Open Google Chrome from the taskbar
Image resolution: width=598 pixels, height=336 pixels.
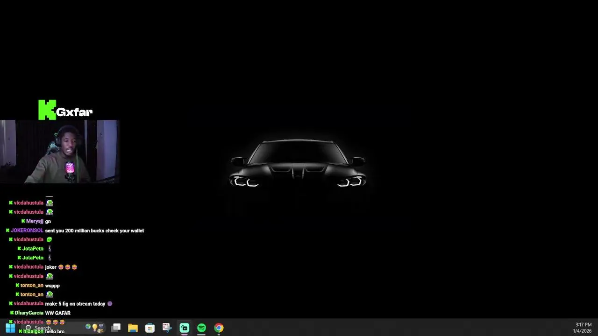[x=219, y=328]
